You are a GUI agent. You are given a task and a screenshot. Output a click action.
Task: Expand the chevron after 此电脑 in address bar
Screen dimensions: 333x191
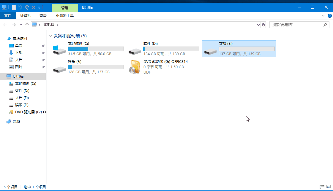[x=58, y=25]
